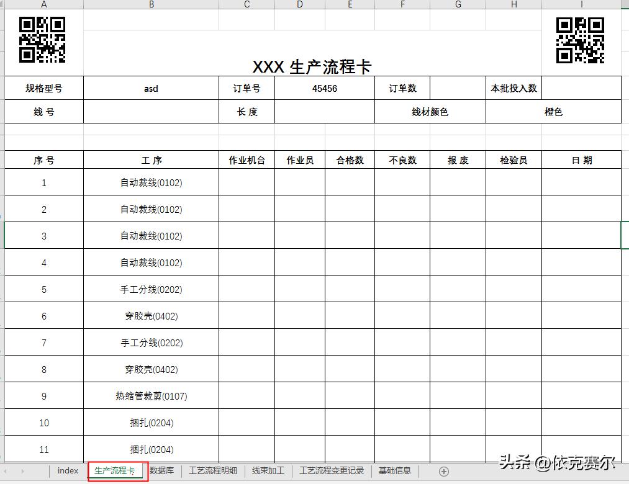This screenshot has height=484, width=629.
Task: Click the top-left QR code image
Action: coord(42,40)
